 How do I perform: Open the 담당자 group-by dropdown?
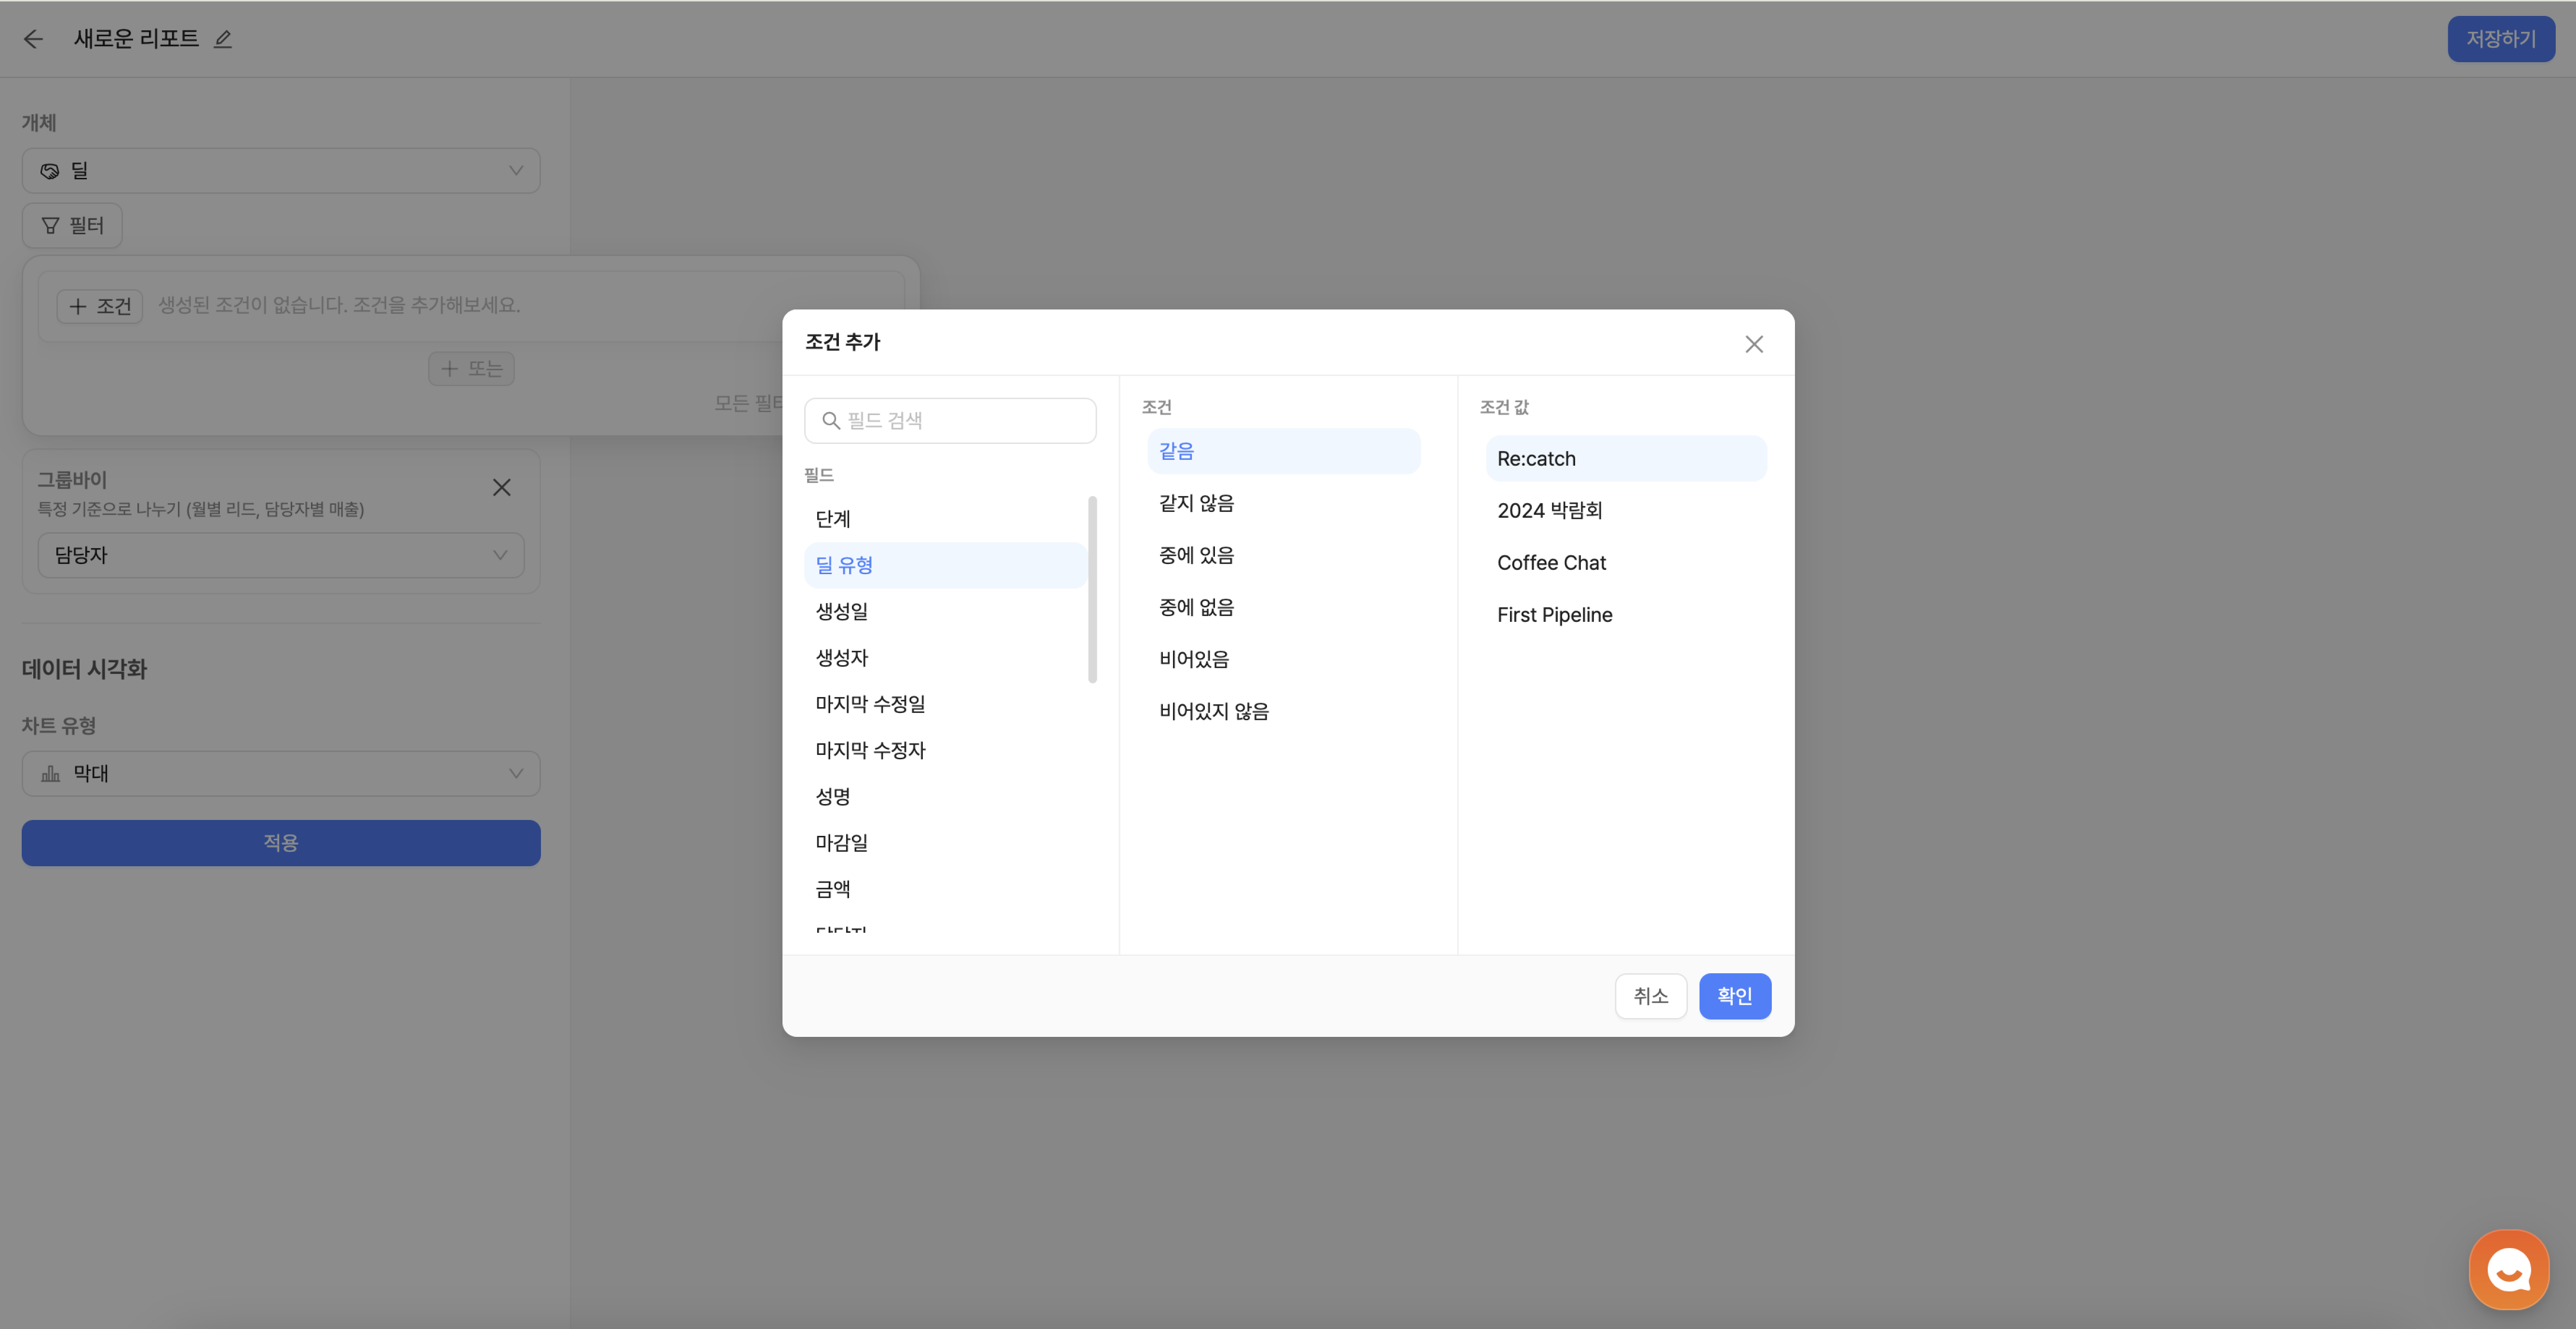pyautogui.click(x=281, y=555)
